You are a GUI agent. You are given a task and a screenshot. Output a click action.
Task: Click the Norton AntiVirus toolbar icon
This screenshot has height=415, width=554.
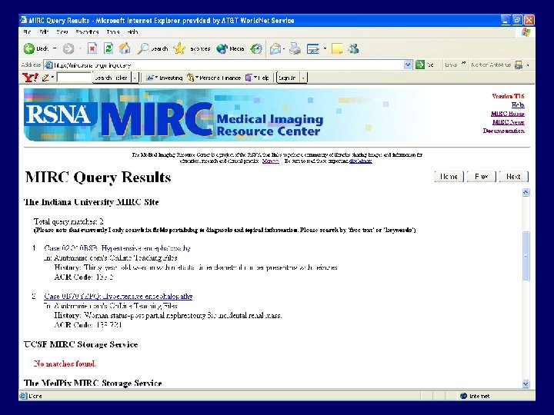pyautogui.click(x=519, y=65)
